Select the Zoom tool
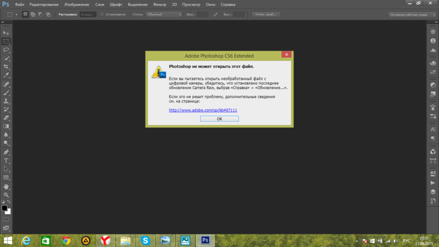Screen dimensions: 439x247 click(6, 195)
